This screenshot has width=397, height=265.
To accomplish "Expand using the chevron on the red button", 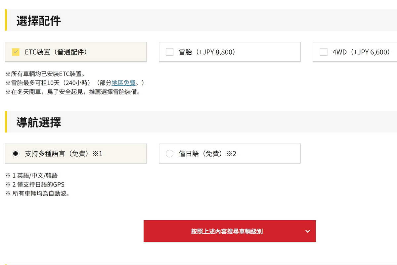I will (308, 231).
